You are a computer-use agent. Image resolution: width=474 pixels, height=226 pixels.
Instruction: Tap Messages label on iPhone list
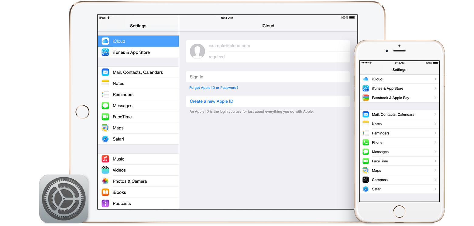(380, 152)
